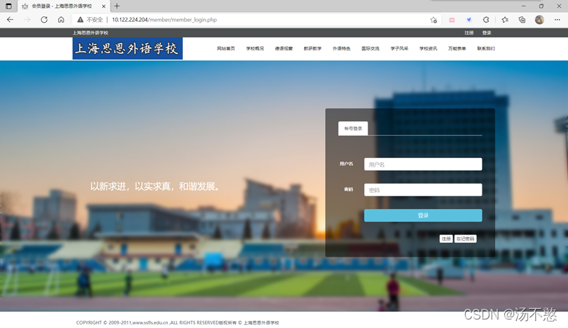568x328 pixels.
Task: Open the 德语视窗 nav item
Action: coord(283,49)
